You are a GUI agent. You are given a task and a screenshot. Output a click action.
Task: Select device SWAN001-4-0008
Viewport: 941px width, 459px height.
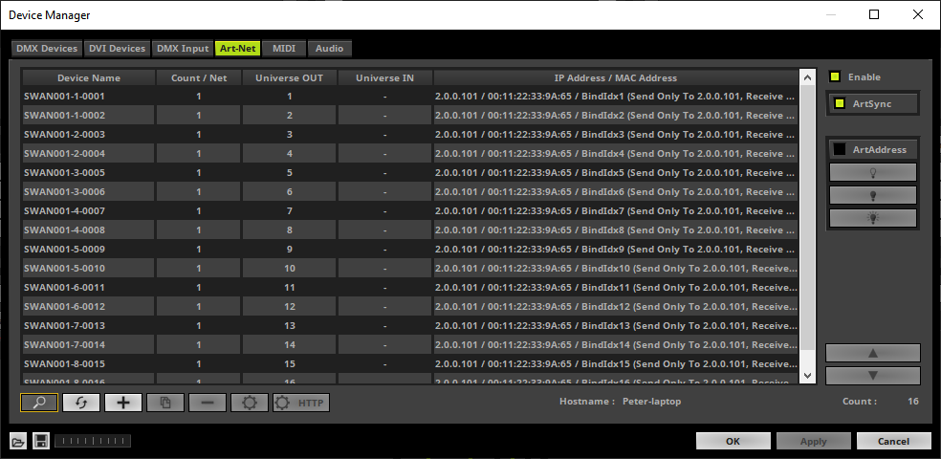coord(89,230)
